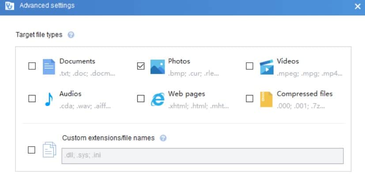365x178 pixels.
Task: Tick the Web pages checkbox
Action: [x=141, y=99]
